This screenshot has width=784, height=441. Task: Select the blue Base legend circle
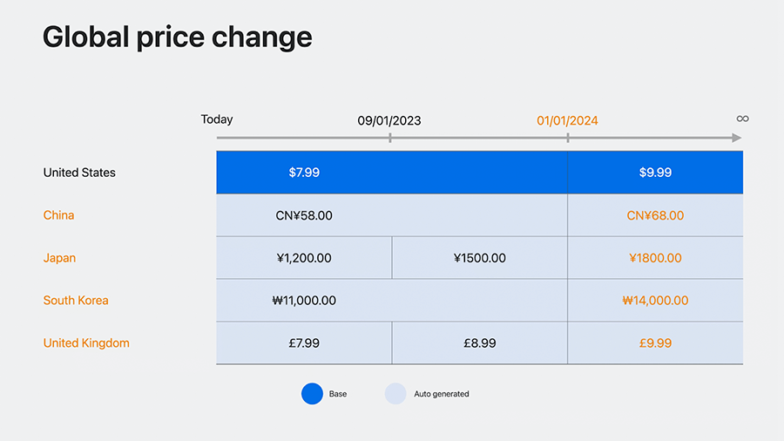312,393
